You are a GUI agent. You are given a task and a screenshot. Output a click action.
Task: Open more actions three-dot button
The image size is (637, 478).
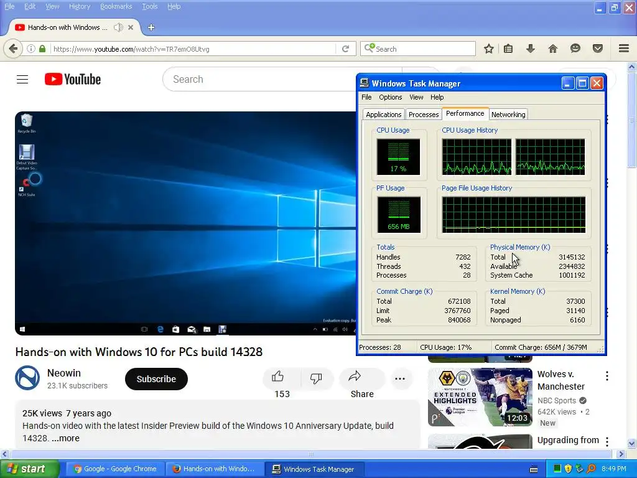(x=400, y=379)
